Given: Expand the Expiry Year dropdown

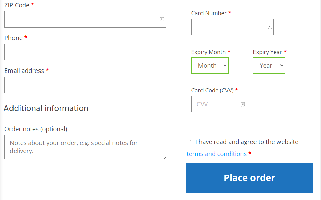Looking at the screenshot, I should coord(269,65).
